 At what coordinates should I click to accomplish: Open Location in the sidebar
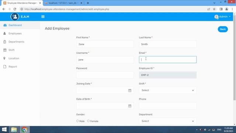pyautogui.click(x=20, y=58)
